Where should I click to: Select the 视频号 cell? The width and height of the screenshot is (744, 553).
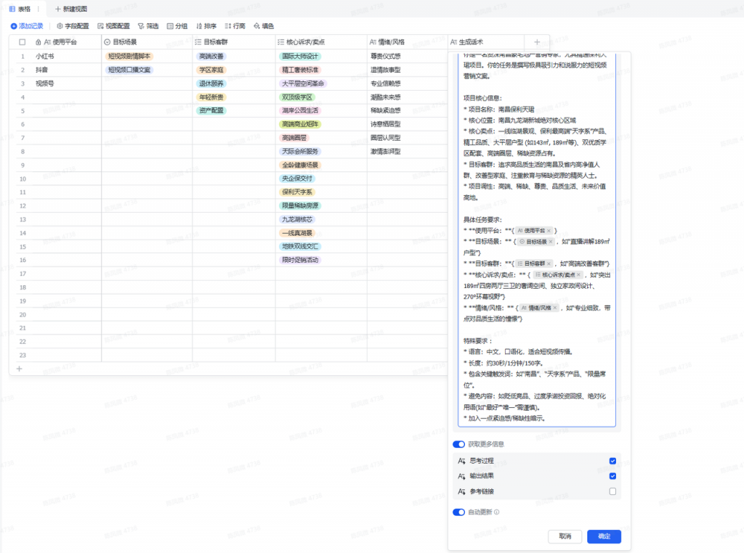68,83
